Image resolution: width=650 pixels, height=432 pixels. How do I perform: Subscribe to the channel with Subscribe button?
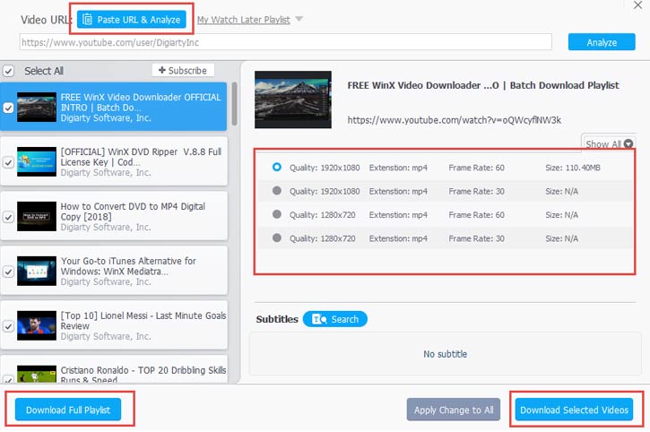coord(183,71)
